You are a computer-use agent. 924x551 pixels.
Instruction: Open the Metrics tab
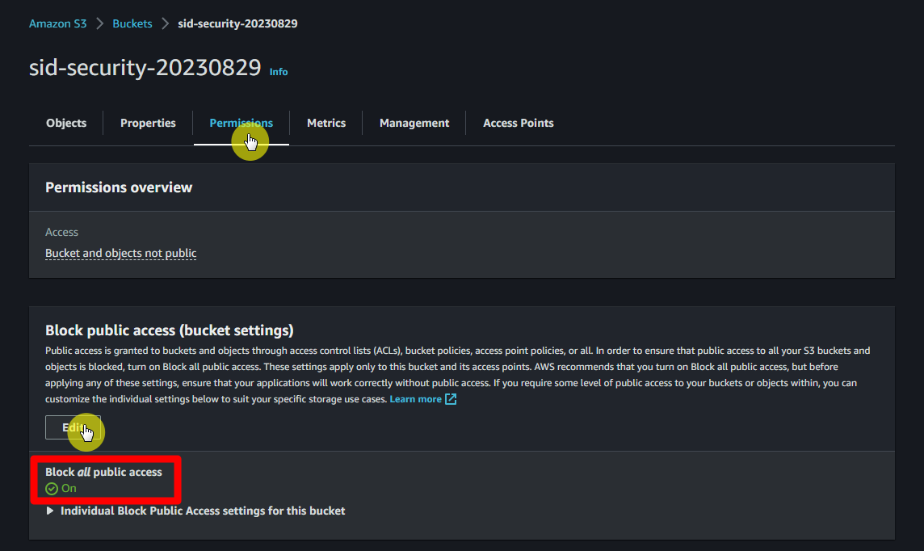pos(325,123)
